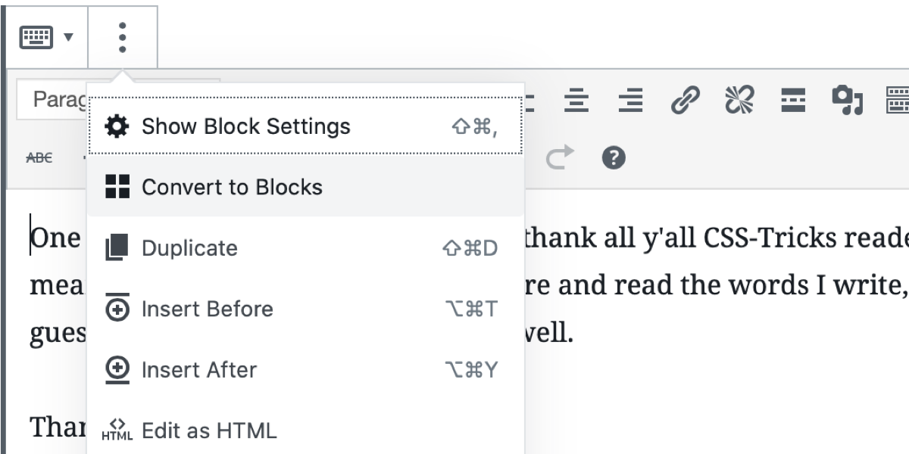
Task: Click the Classic block keyboard icon
Action: pos(36,37)
